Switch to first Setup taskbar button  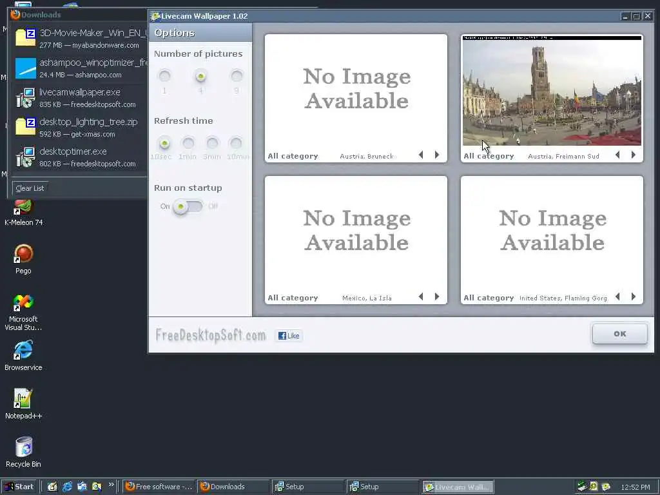(309, 487)
